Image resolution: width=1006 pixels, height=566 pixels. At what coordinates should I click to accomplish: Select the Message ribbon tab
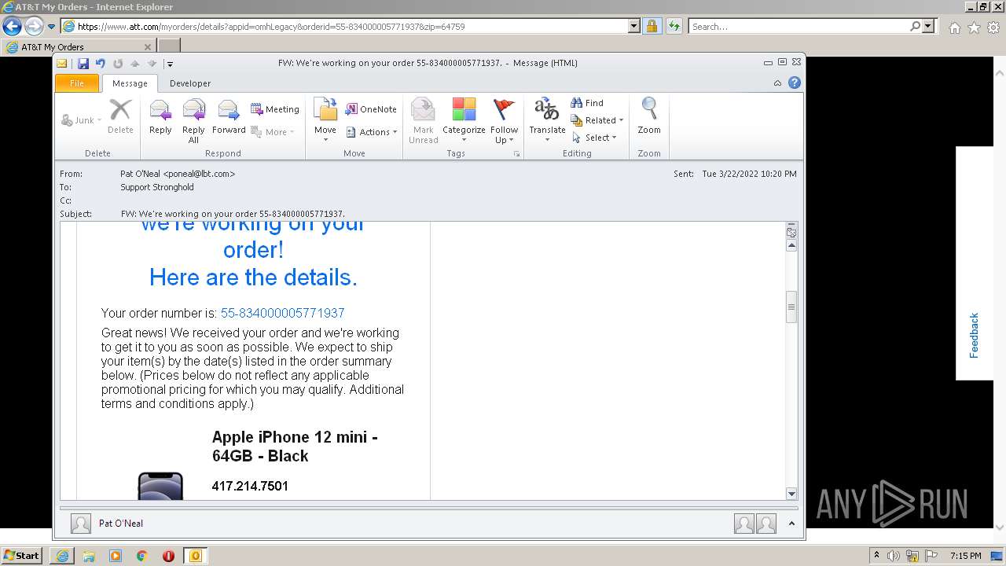pos(130,83)
